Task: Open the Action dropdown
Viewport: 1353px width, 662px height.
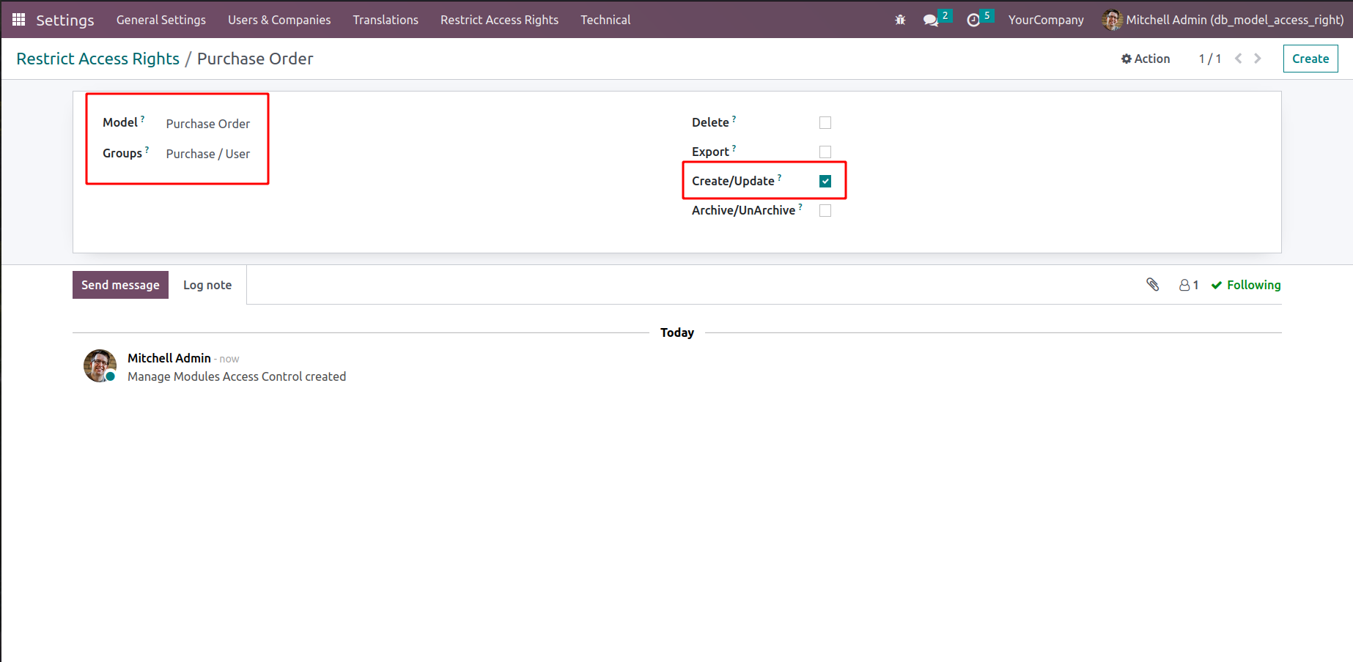Action: 1146,59
